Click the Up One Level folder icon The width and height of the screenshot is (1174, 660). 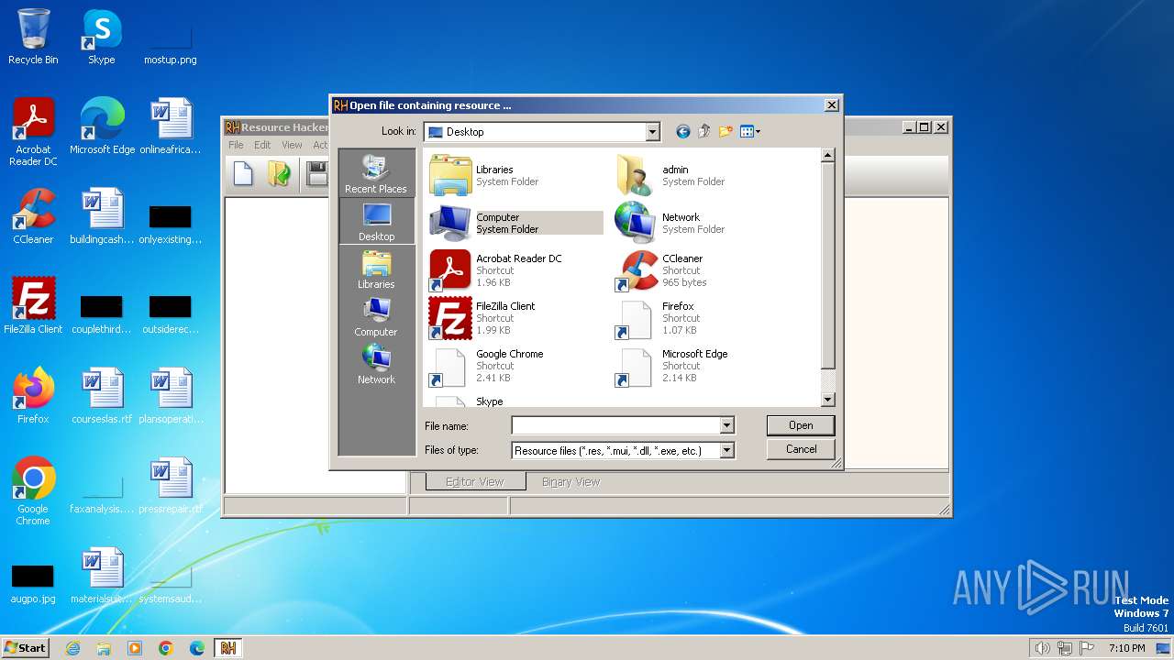point(703,132)
